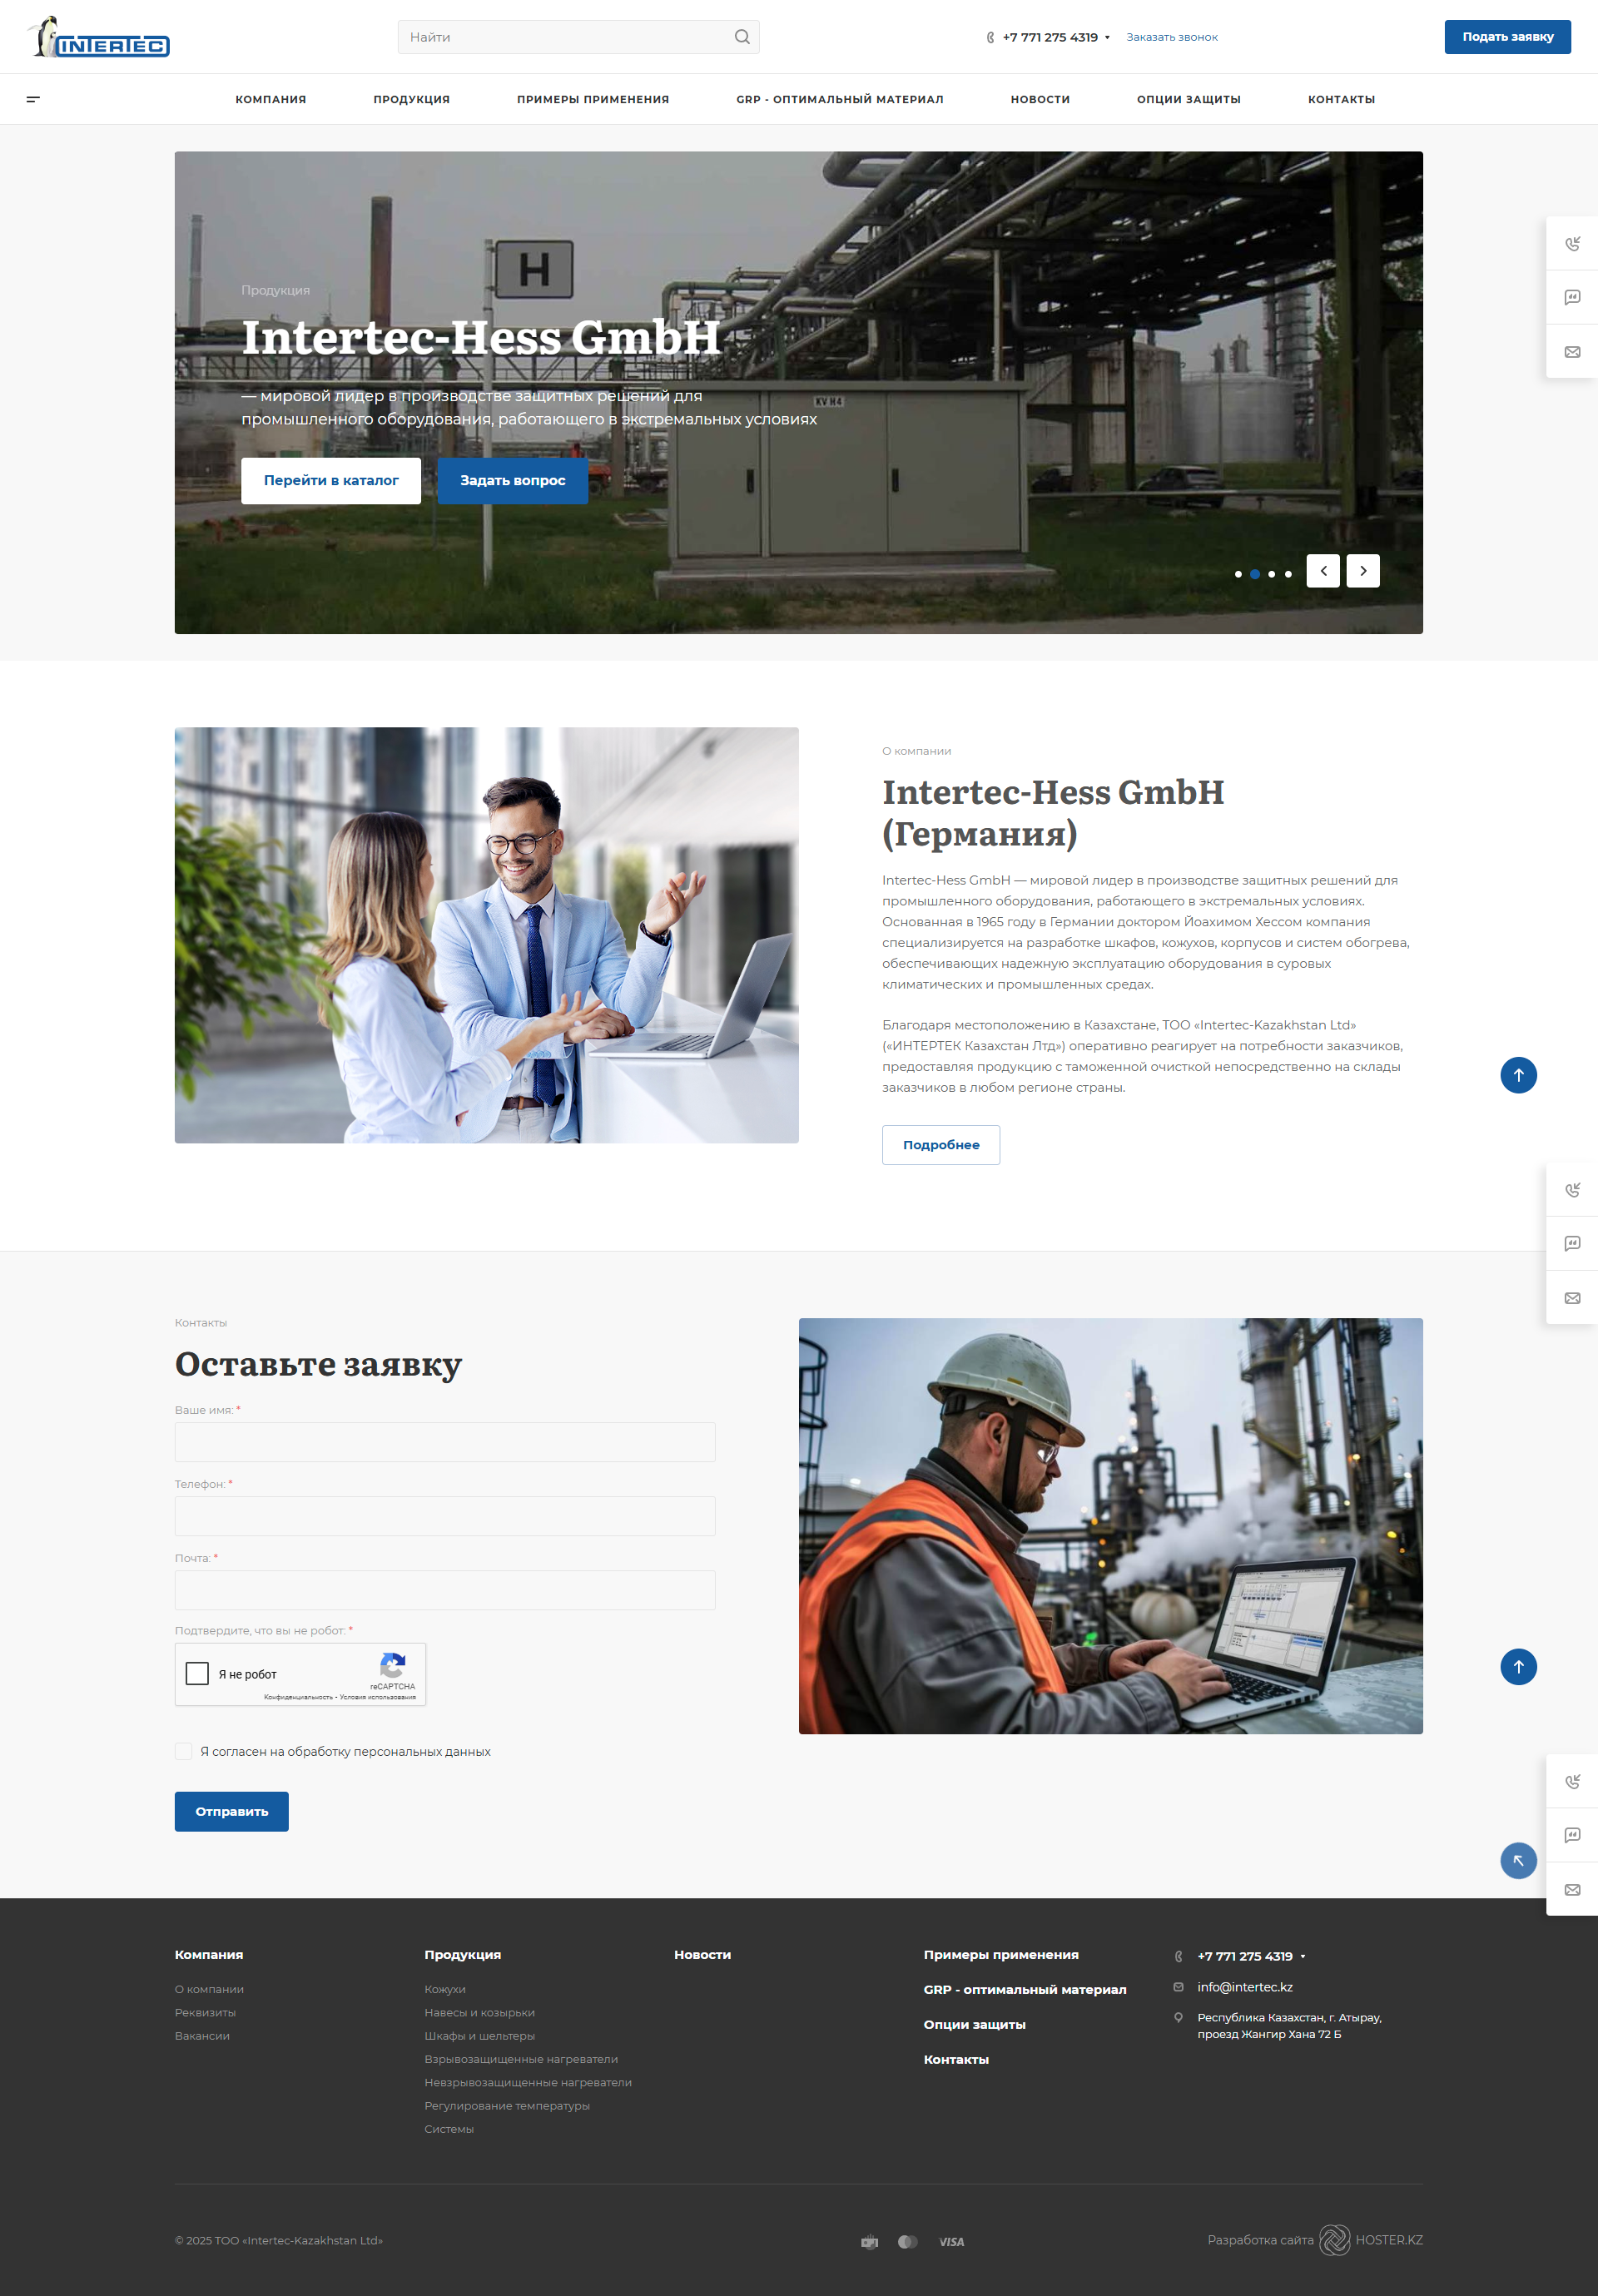The width and height of the screenshot is (1598, 2296).
Task: Open Новости in top navigation
Action: pyautogui.click(x=1040, y=99)
